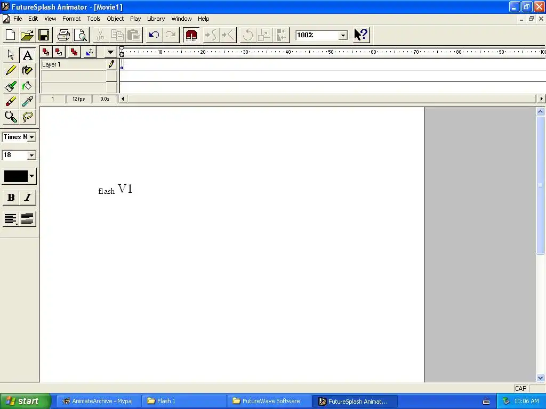
Task: Open the font size 18 dropdown
Action: tap(31, 155)
